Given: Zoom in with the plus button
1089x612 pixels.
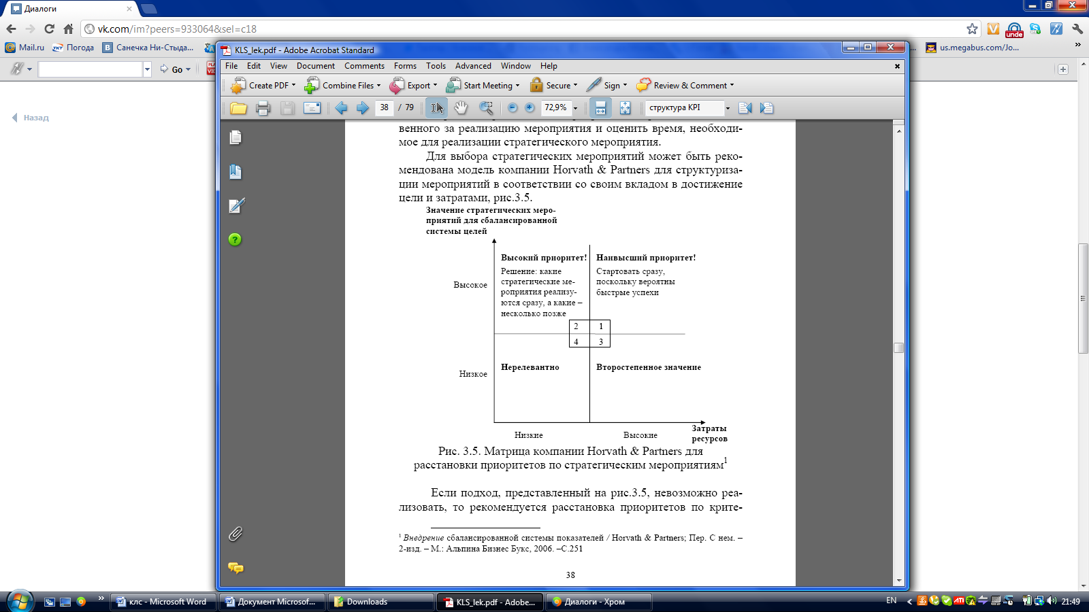Looking at the screenshot, I should pyautogui.click(x=530, y=107).
